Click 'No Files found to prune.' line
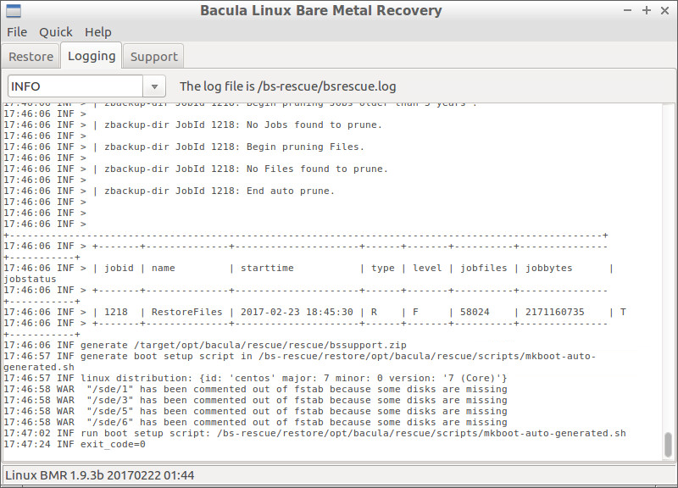Viewport: 678px width, 488px height. [x=196, y=169]
